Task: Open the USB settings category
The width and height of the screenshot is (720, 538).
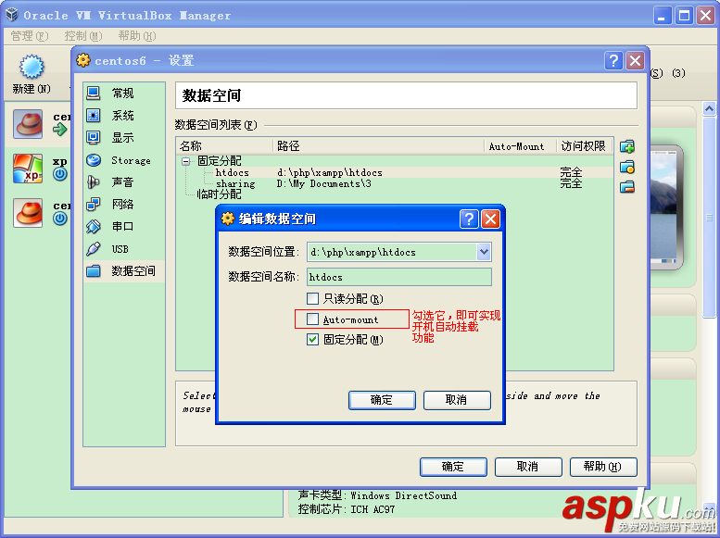Action: [124, 249]
